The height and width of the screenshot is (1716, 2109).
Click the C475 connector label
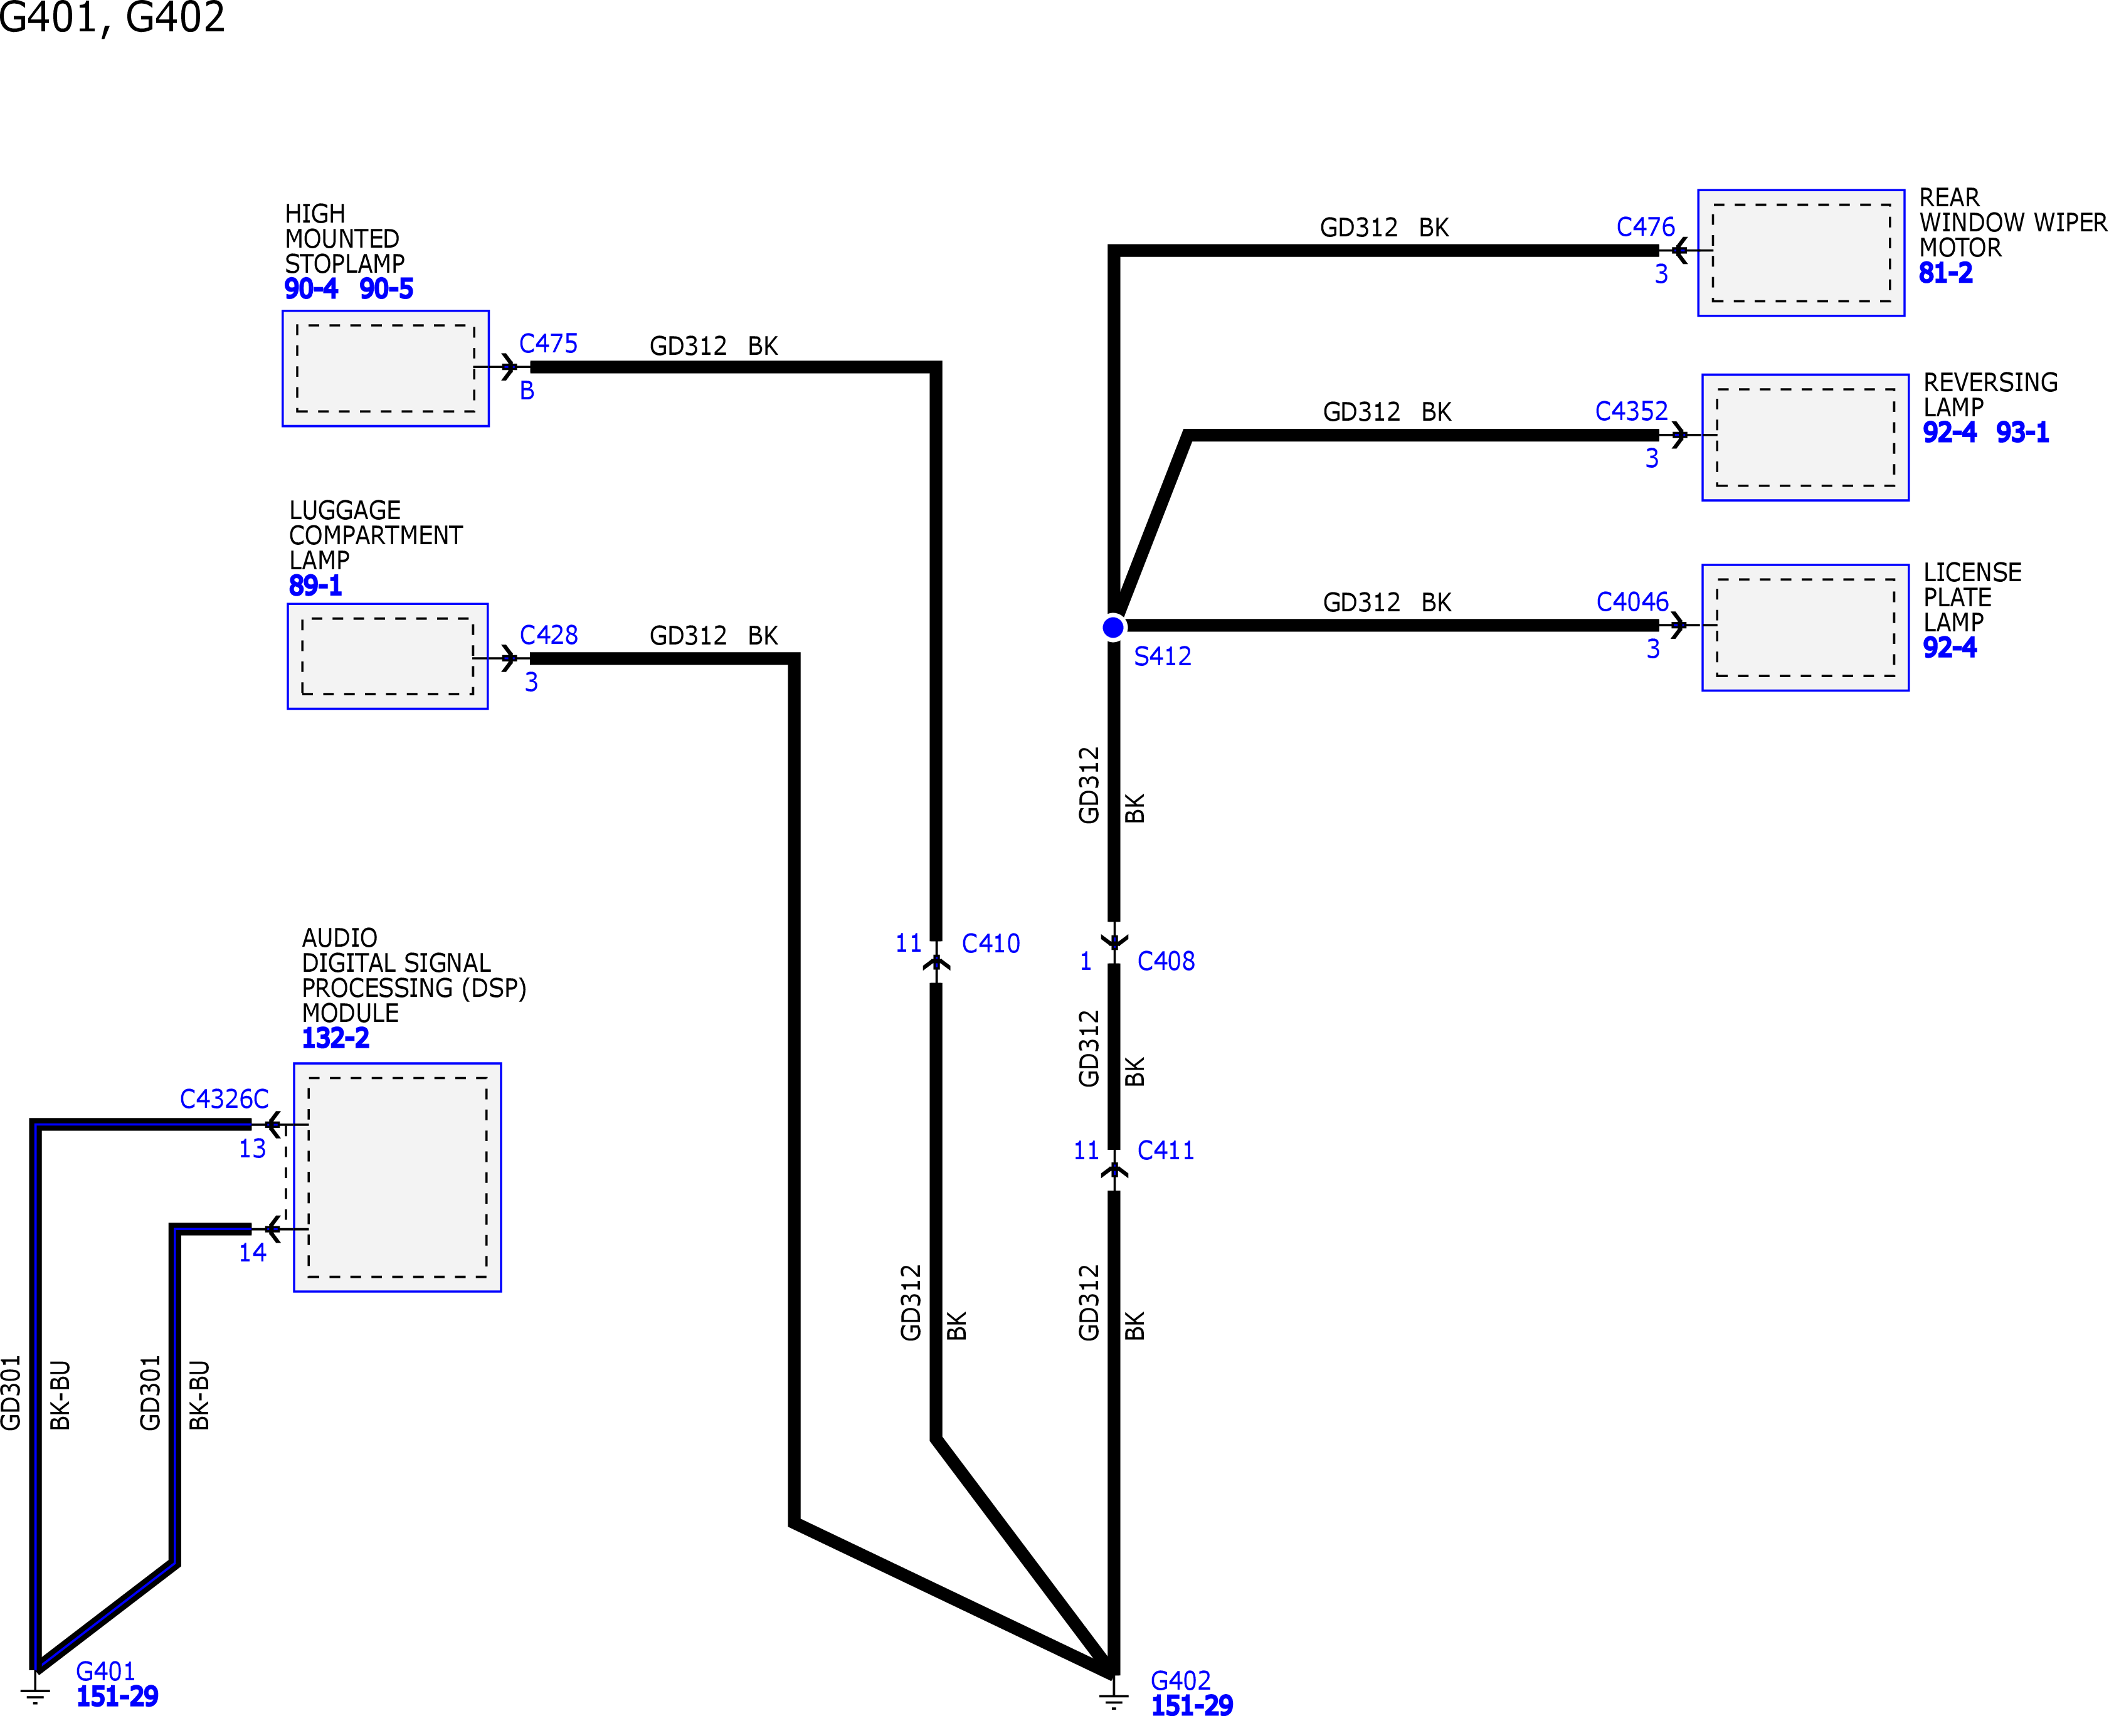(549, 343)
